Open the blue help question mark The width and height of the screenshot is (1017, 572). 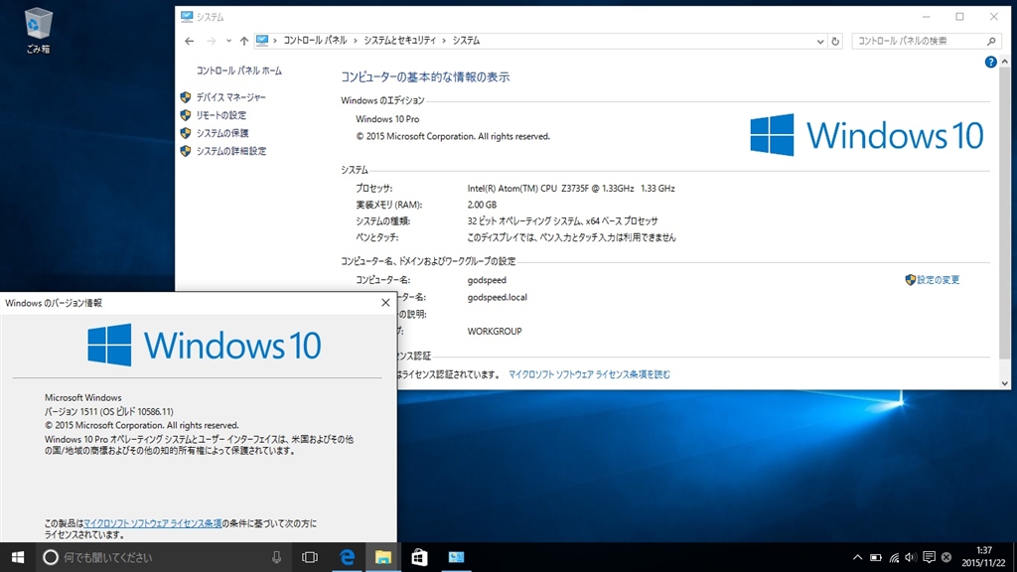(990, 62)
